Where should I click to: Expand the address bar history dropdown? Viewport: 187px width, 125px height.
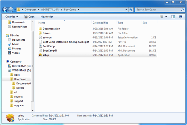(x=126, y=10)
